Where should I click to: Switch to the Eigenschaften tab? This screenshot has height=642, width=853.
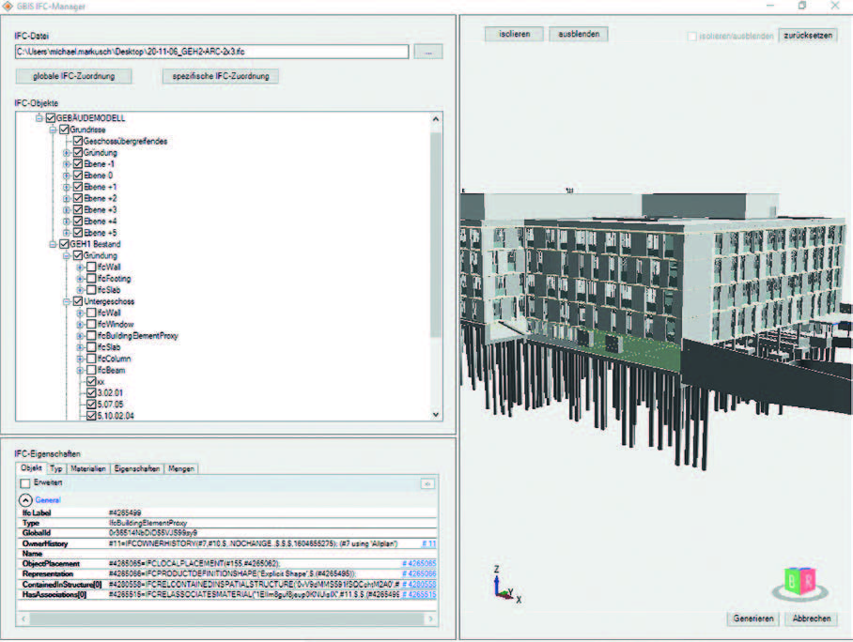coord(137,468)
